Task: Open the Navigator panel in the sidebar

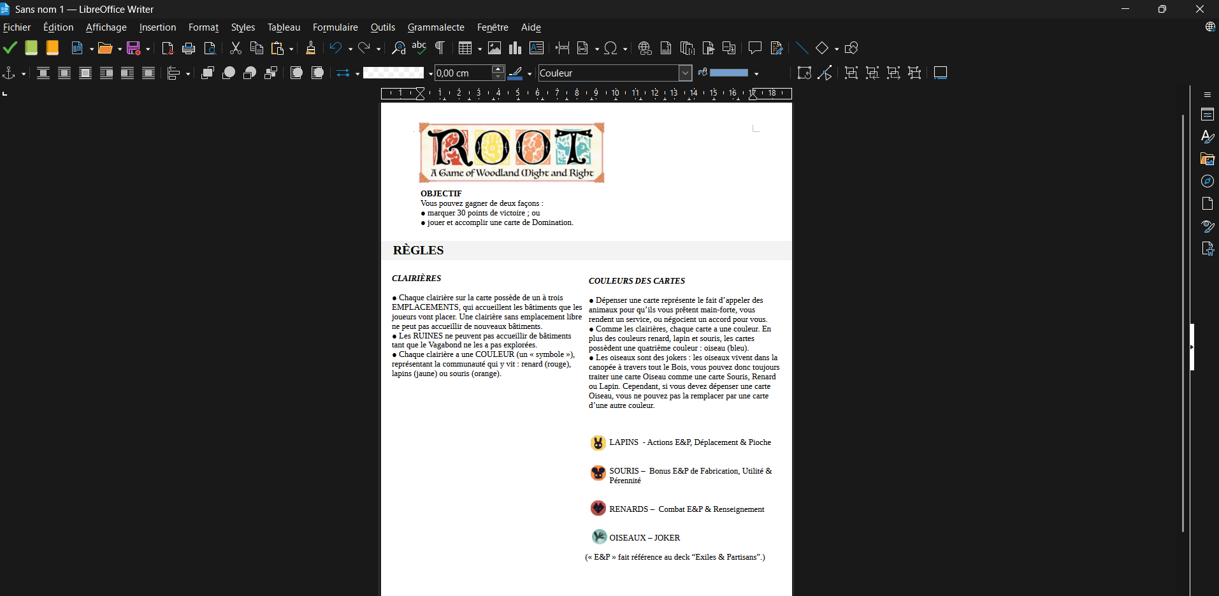Action: [x=1207, y=182]
